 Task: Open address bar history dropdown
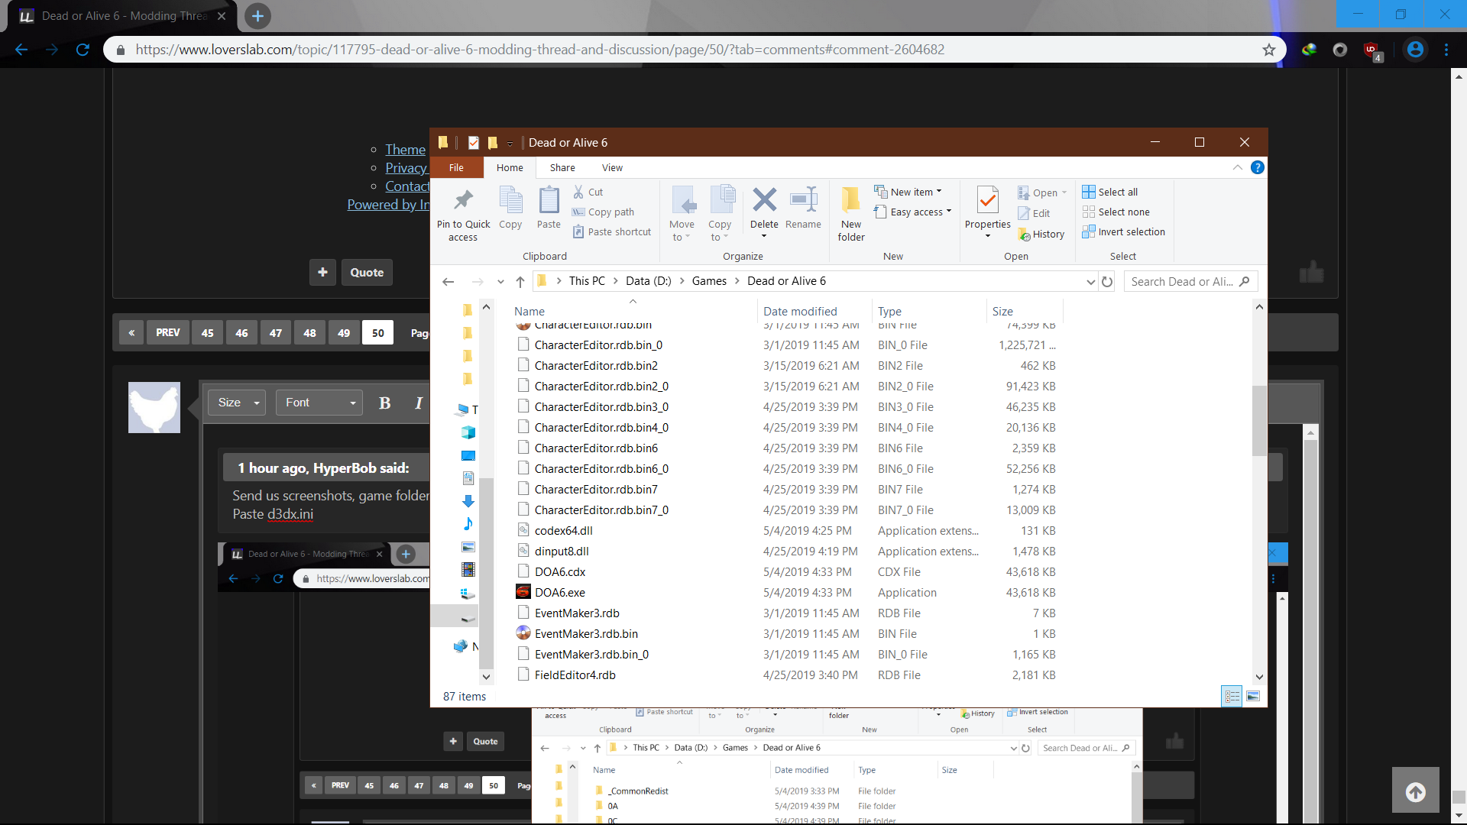point(1090,282)
